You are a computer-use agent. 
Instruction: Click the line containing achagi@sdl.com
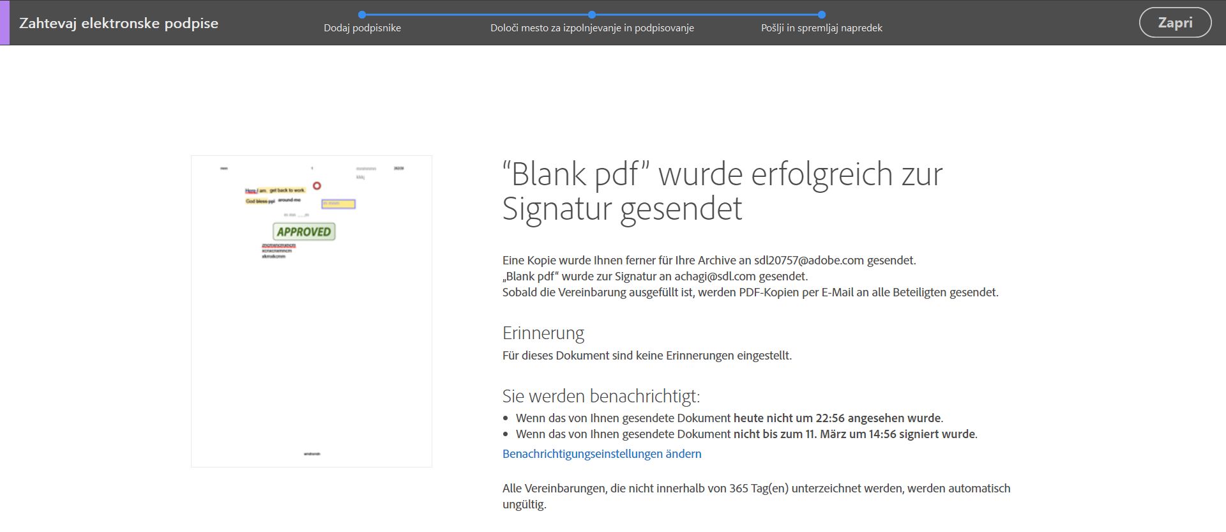coord(655,276)
